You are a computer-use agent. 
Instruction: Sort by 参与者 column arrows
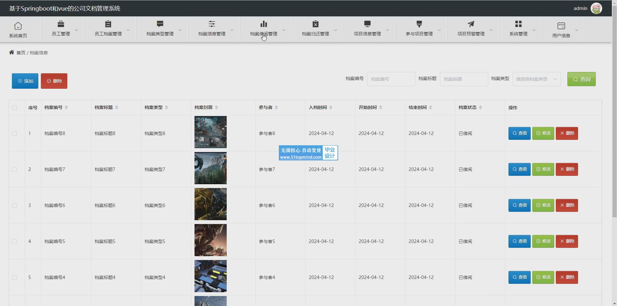(x=276, y=107)
